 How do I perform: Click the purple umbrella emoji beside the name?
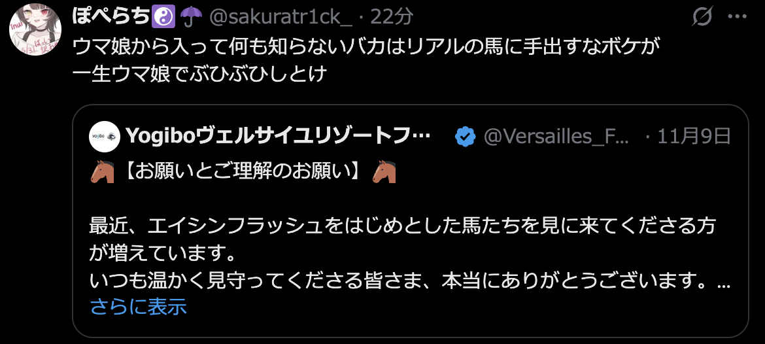[191, 17]
